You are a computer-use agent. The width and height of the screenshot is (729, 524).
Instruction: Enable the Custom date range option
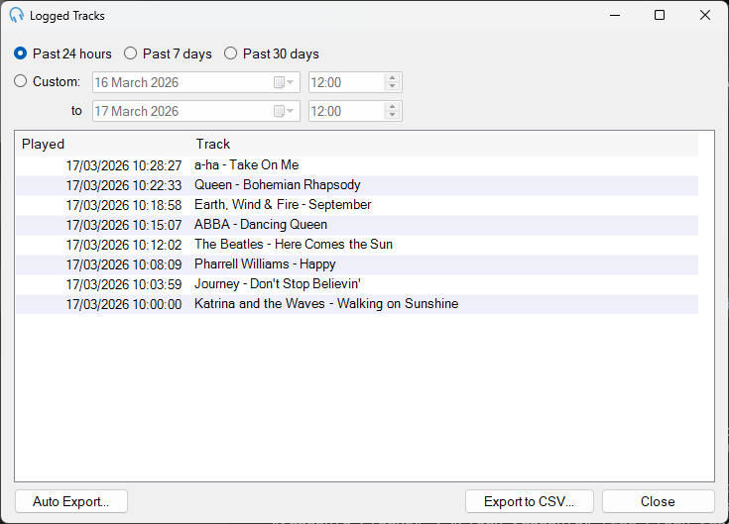(47, 81)
